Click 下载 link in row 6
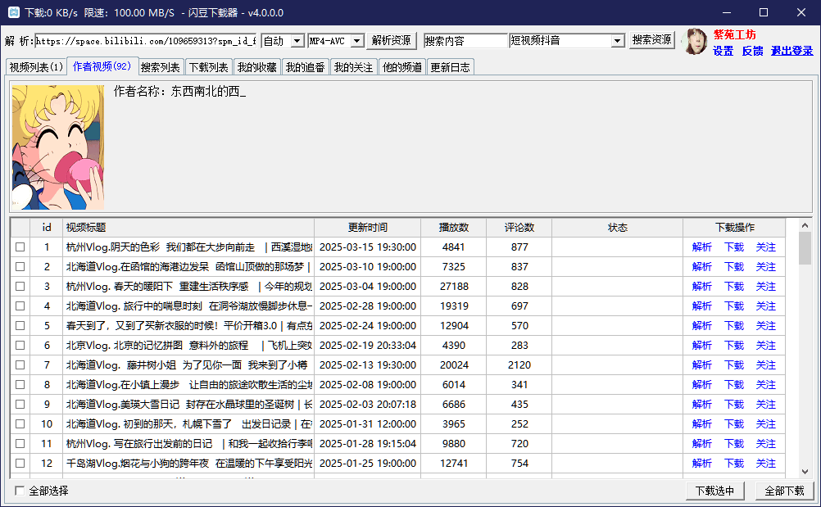The height and width of the screenshot is (507, 821). coord(734,346)
